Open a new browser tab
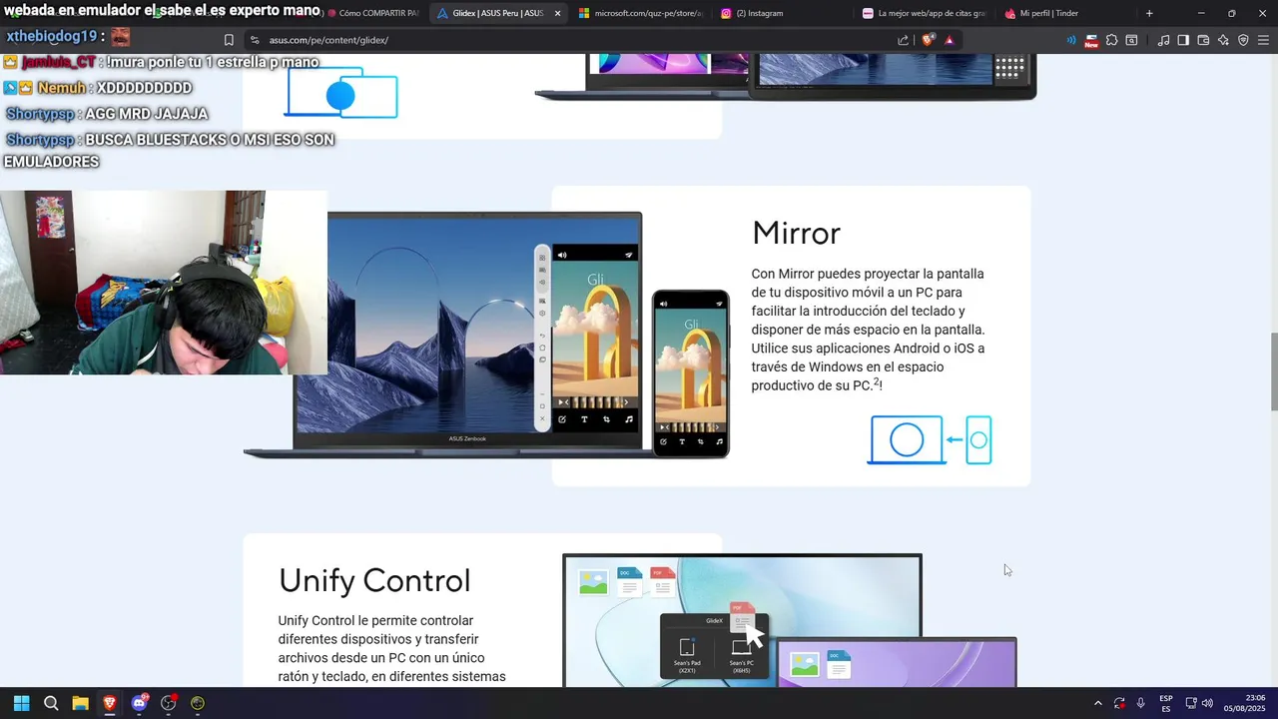The width and height of the screenshot is (1278, 719). (1149, 13)
